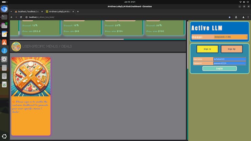251x141 pixels.
Task: Switch to the localhost / localhost tab
Action: (28, 12)
